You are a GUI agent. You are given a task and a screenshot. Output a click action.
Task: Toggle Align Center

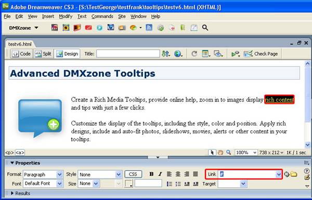point(178,174)
